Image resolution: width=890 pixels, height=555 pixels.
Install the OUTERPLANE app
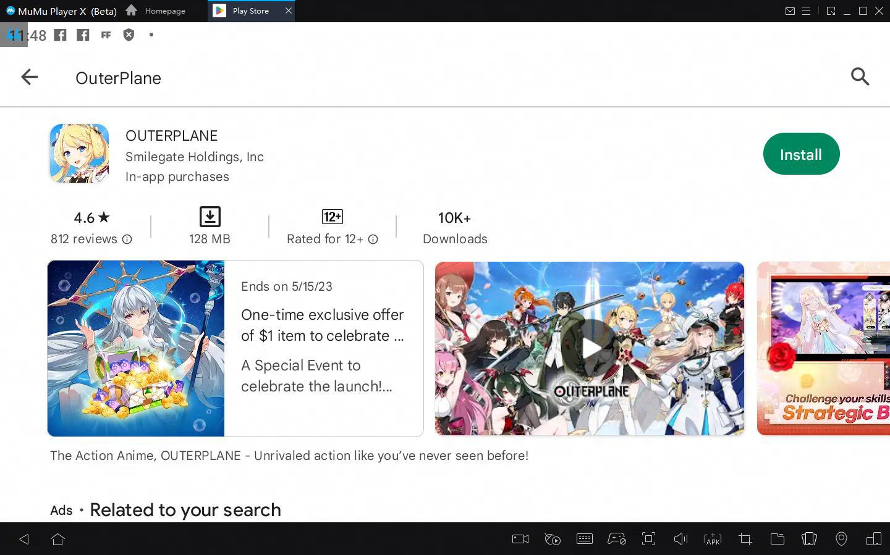click(800, 154)
